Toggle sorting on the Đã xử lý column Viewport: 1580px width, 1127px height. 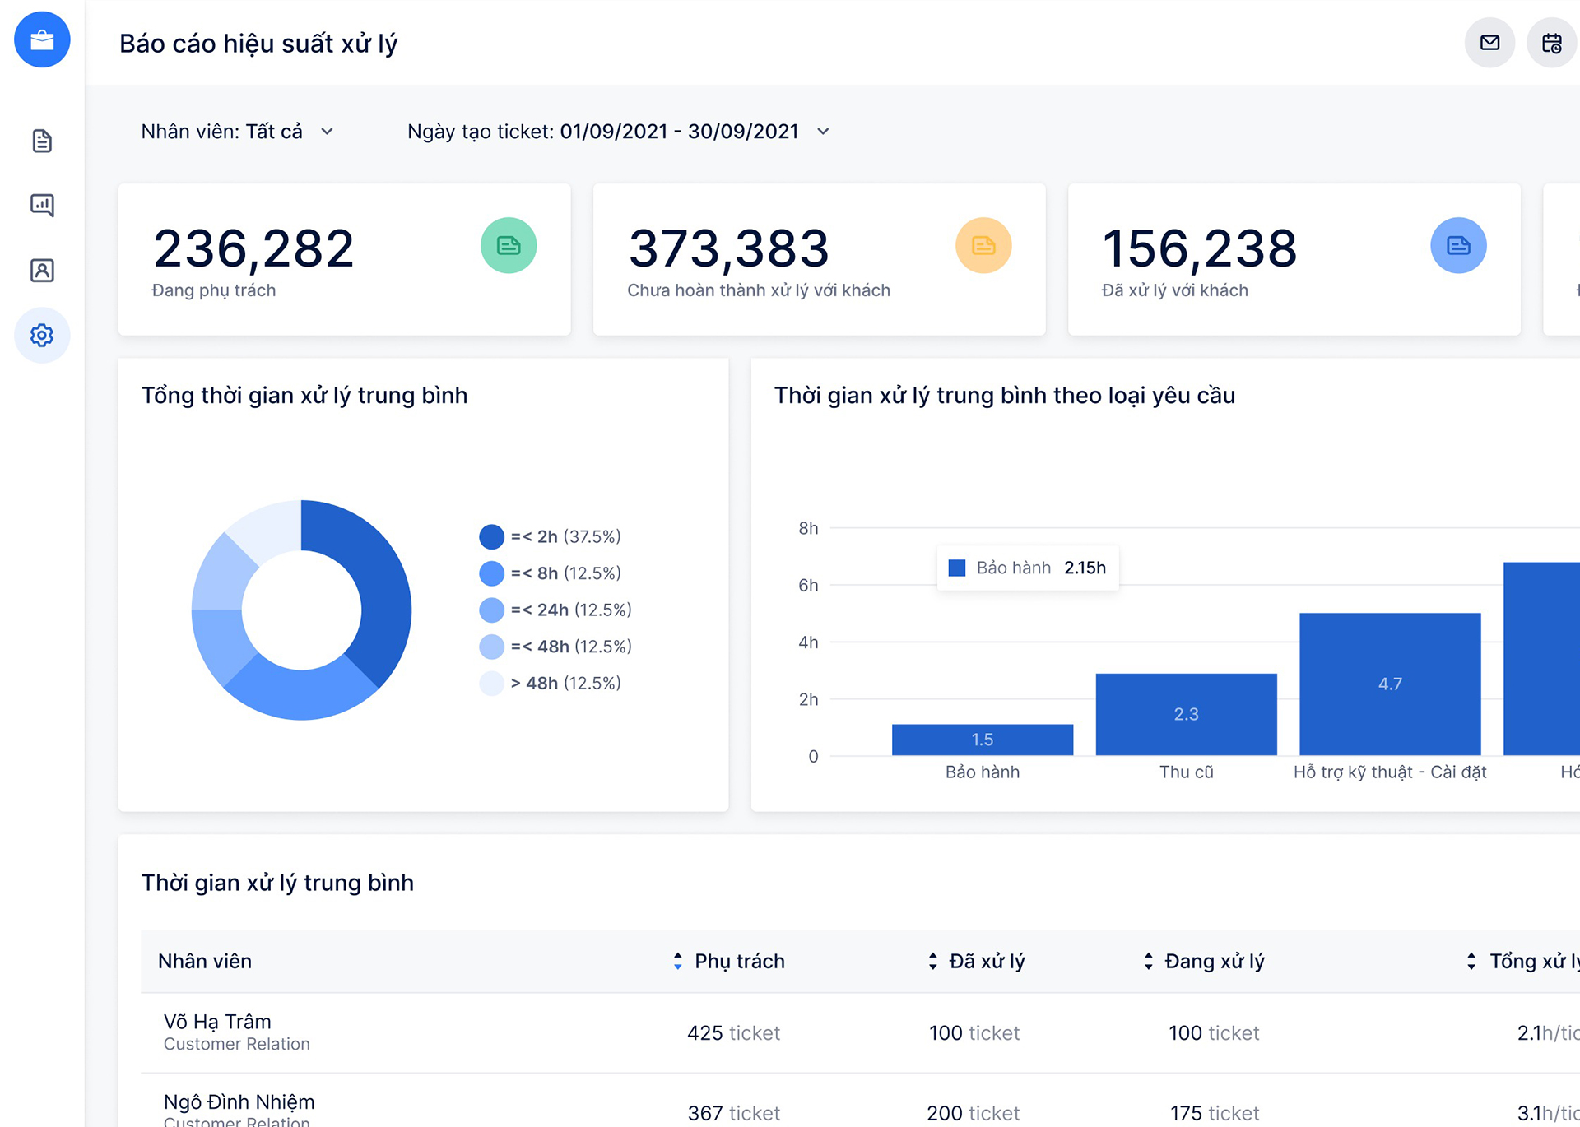[932, 961]
